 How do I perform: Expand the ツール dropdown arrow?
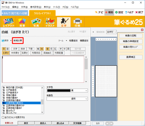(x=66, y=41)
